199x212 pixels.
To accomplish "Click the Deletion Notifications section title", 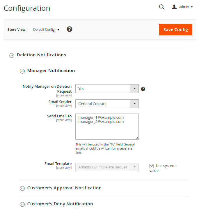I will tap(41, 55).
